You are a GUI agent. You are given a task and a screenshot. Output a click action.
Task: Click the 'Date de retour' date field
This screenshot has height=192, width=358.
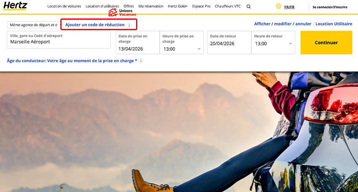point(229,43)
